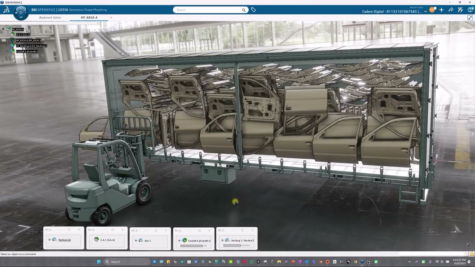Image resolution: width=475 pixels, height=267 pixels.
Task: Click the plus add content icon
Action: [441, 10]
